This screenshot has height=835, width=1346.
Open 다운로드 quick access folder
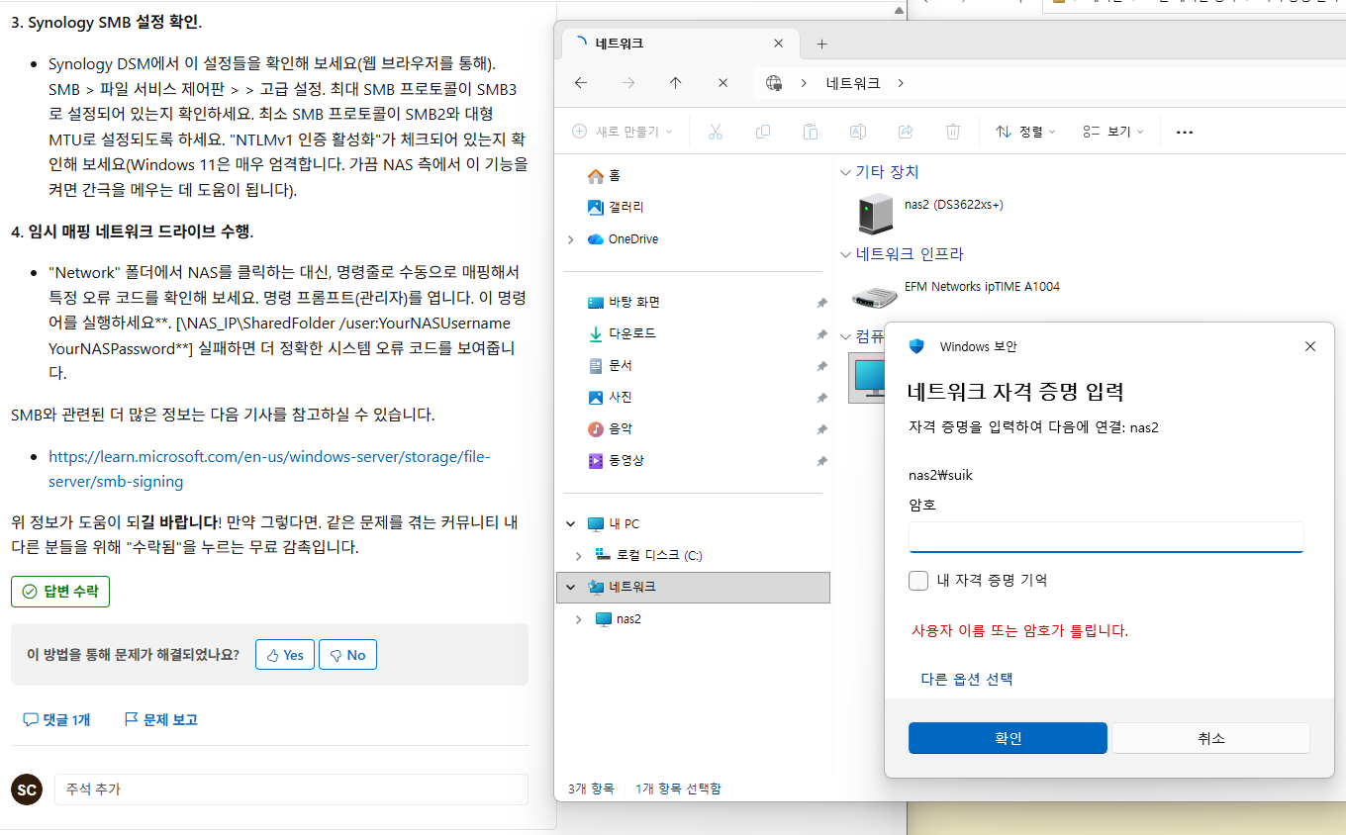(x=624, y=333)
